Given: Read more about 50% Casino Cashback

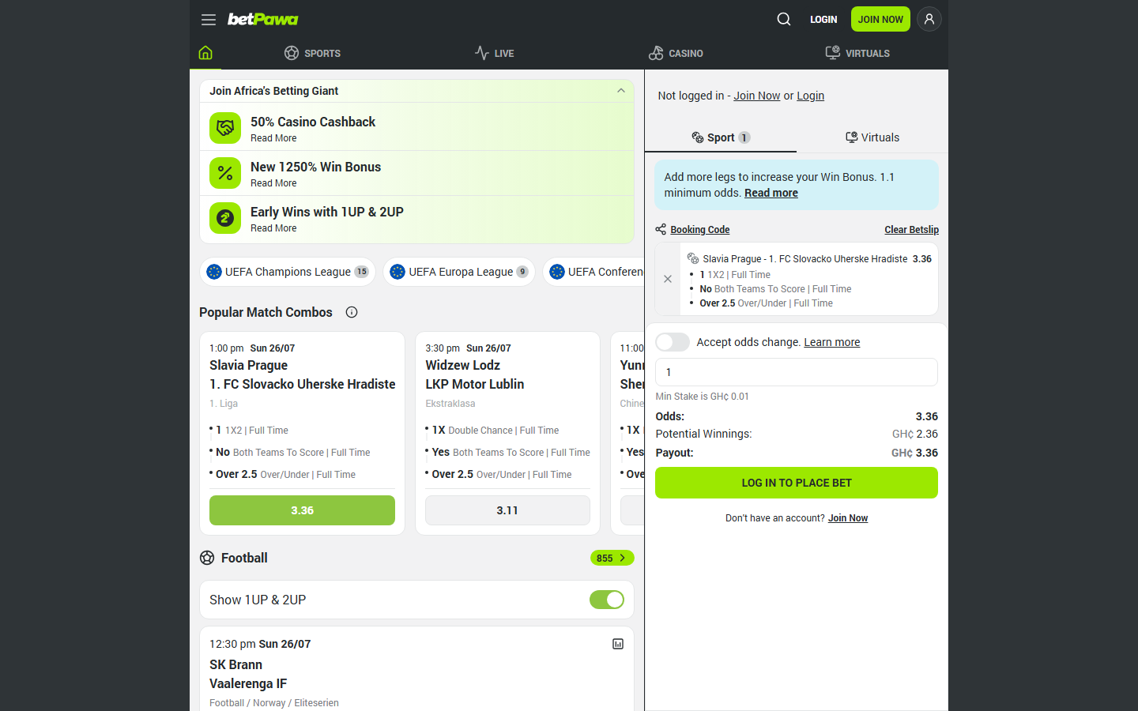Looking at the screenshot, I should coord(273,138).
